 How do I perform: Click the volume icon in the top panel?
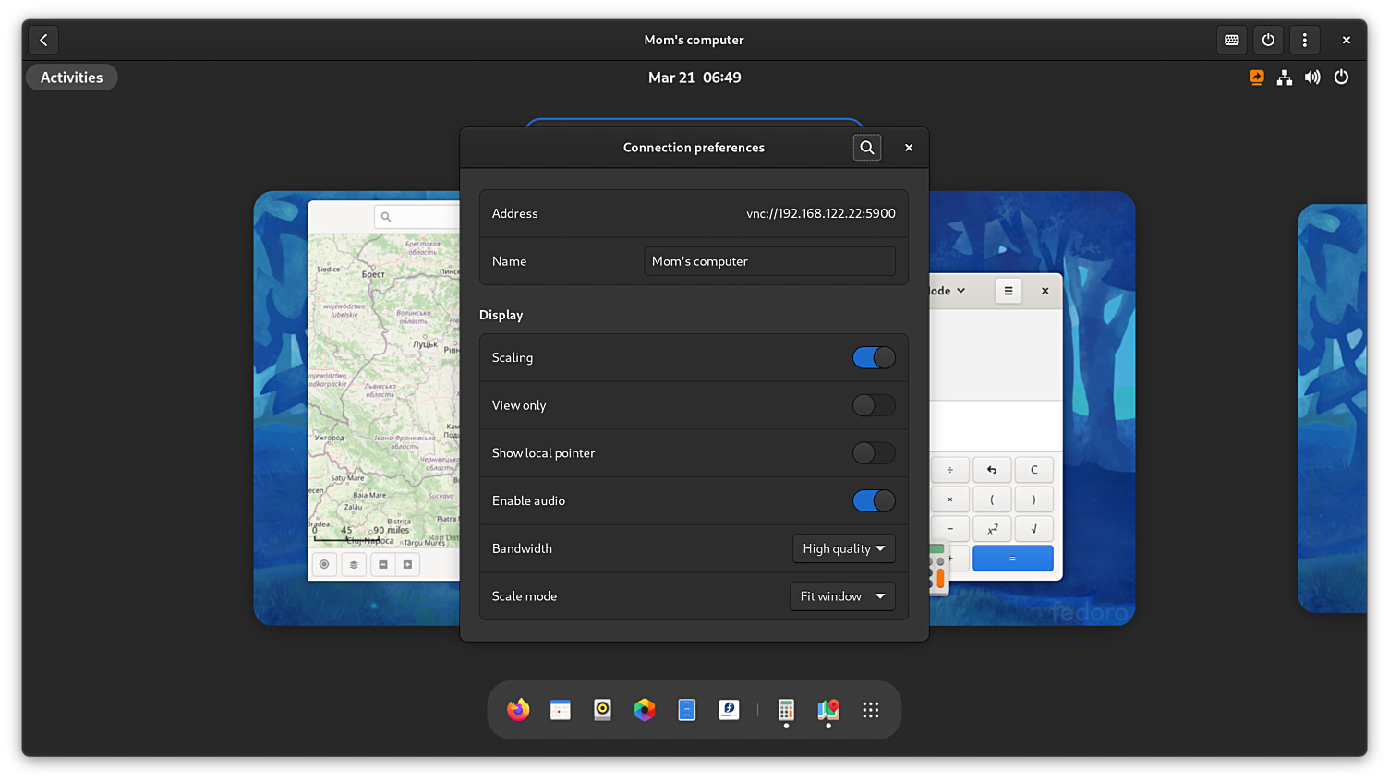[1312, 78]
